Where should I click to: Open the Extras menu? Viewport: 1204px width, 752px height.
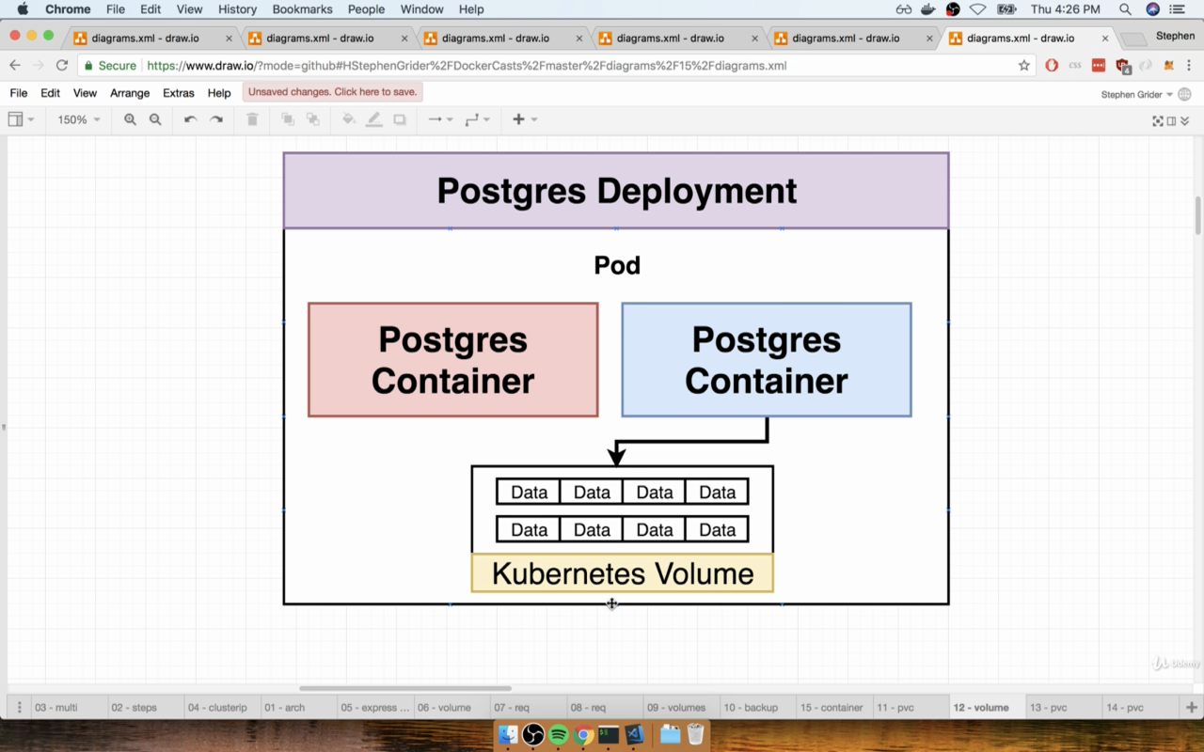[179, 93]
